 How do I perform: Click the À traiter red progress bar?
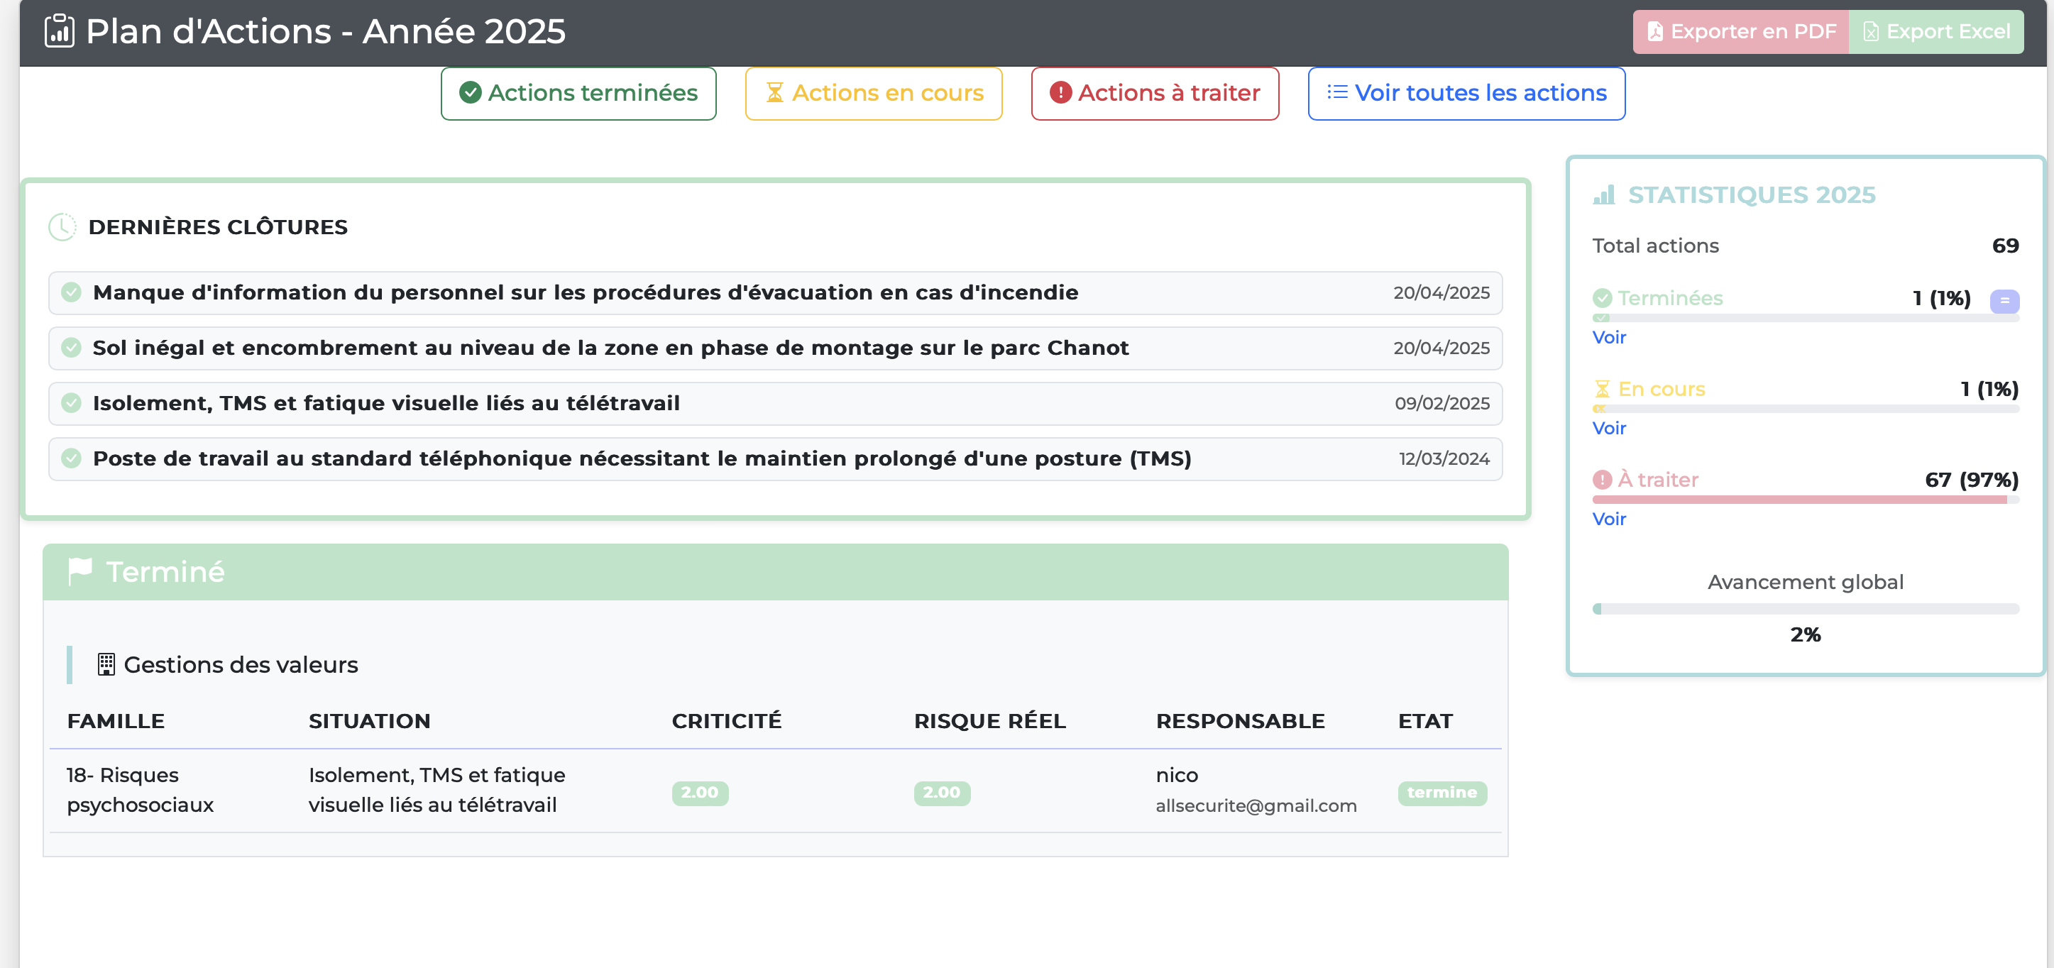[x=1800, y=500]
